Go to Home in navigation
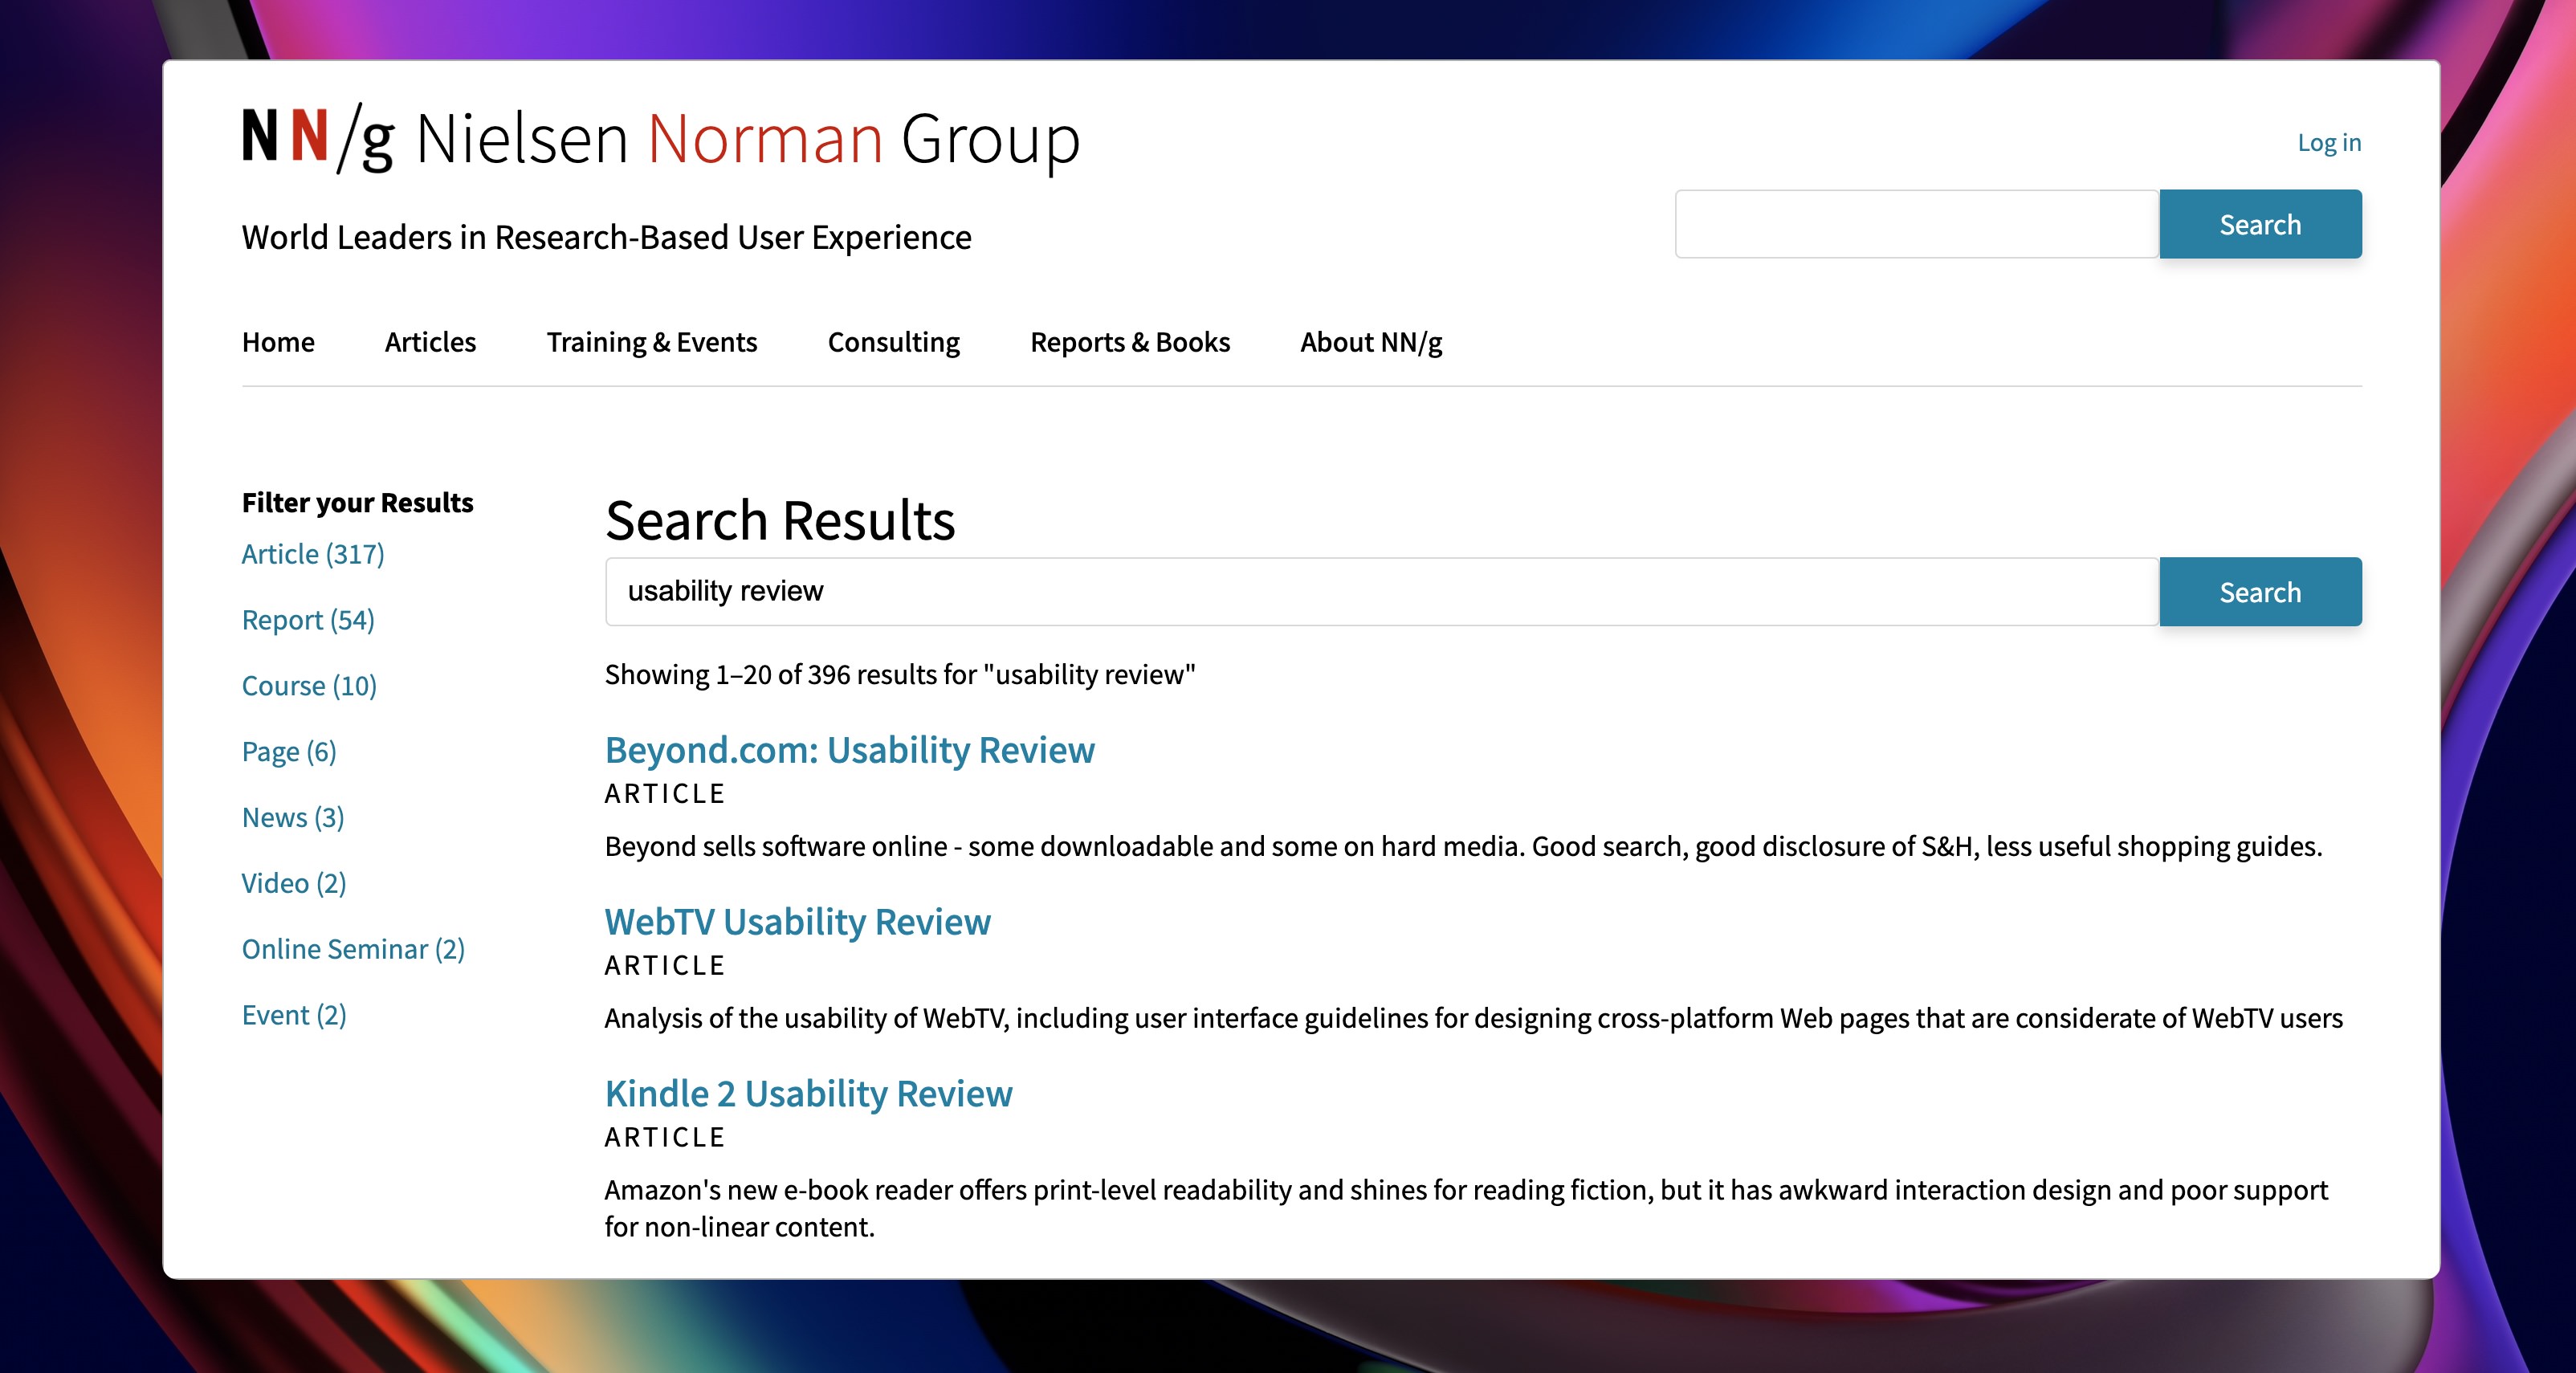The width and height of the screenshot is (2576, 1373). tap(278, 342)
